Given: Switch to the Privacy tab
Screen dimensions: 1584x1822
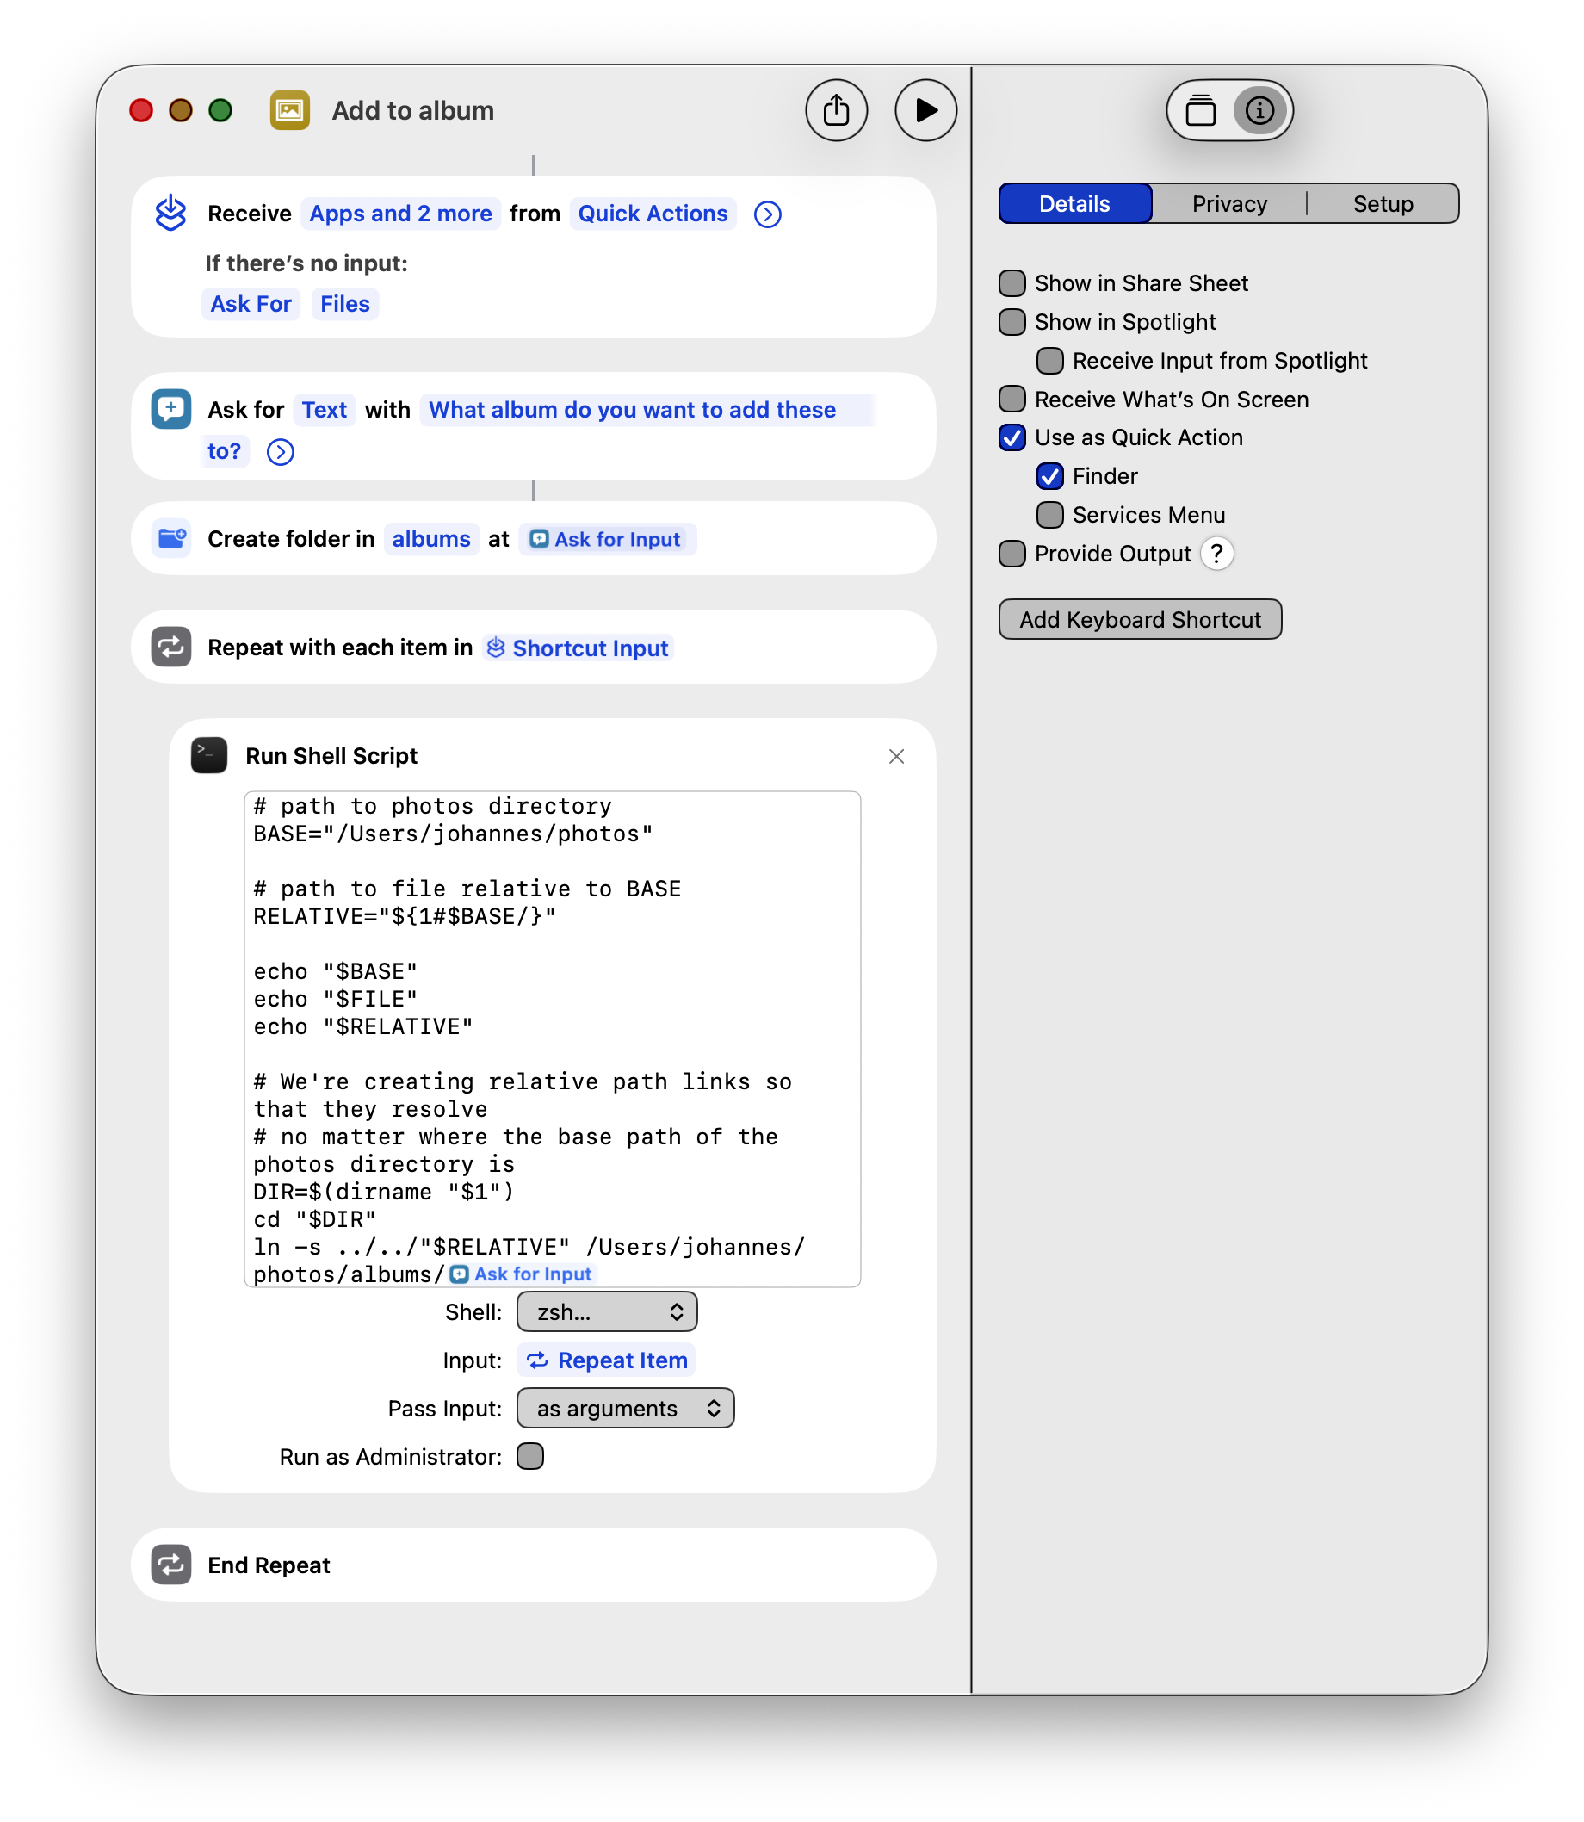Looking at the screenshot, I should [1228, 204].
